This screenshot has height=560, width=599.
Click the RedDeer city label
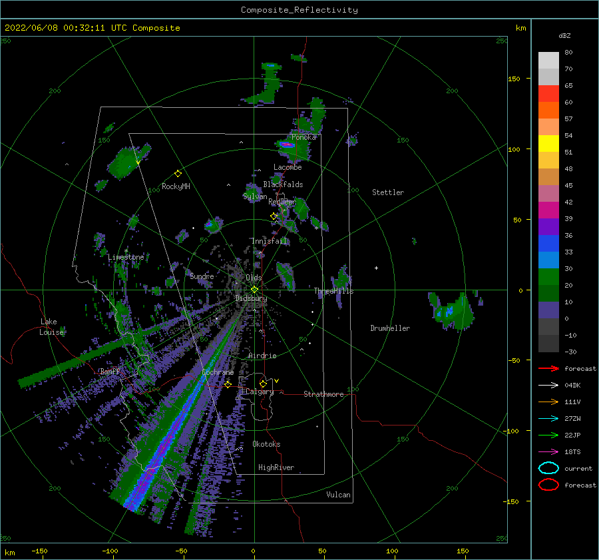(282, 202)
